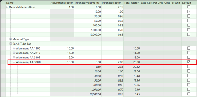
Task: Expand Aluminum, AA 1100 row
Action: coord(14,48)
